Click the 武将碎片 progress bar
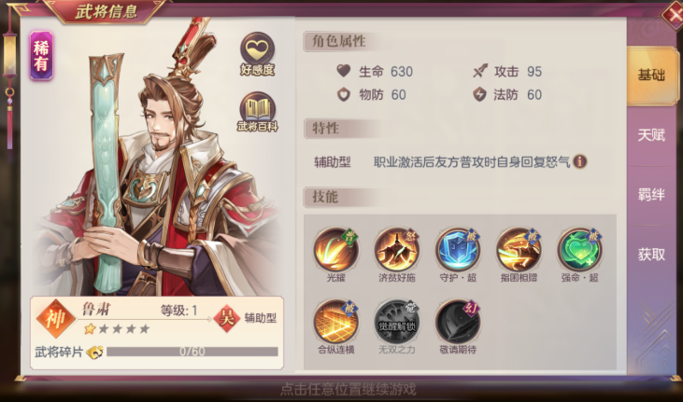This screenshot has height=402, width=683. click(x=192, y=352)
